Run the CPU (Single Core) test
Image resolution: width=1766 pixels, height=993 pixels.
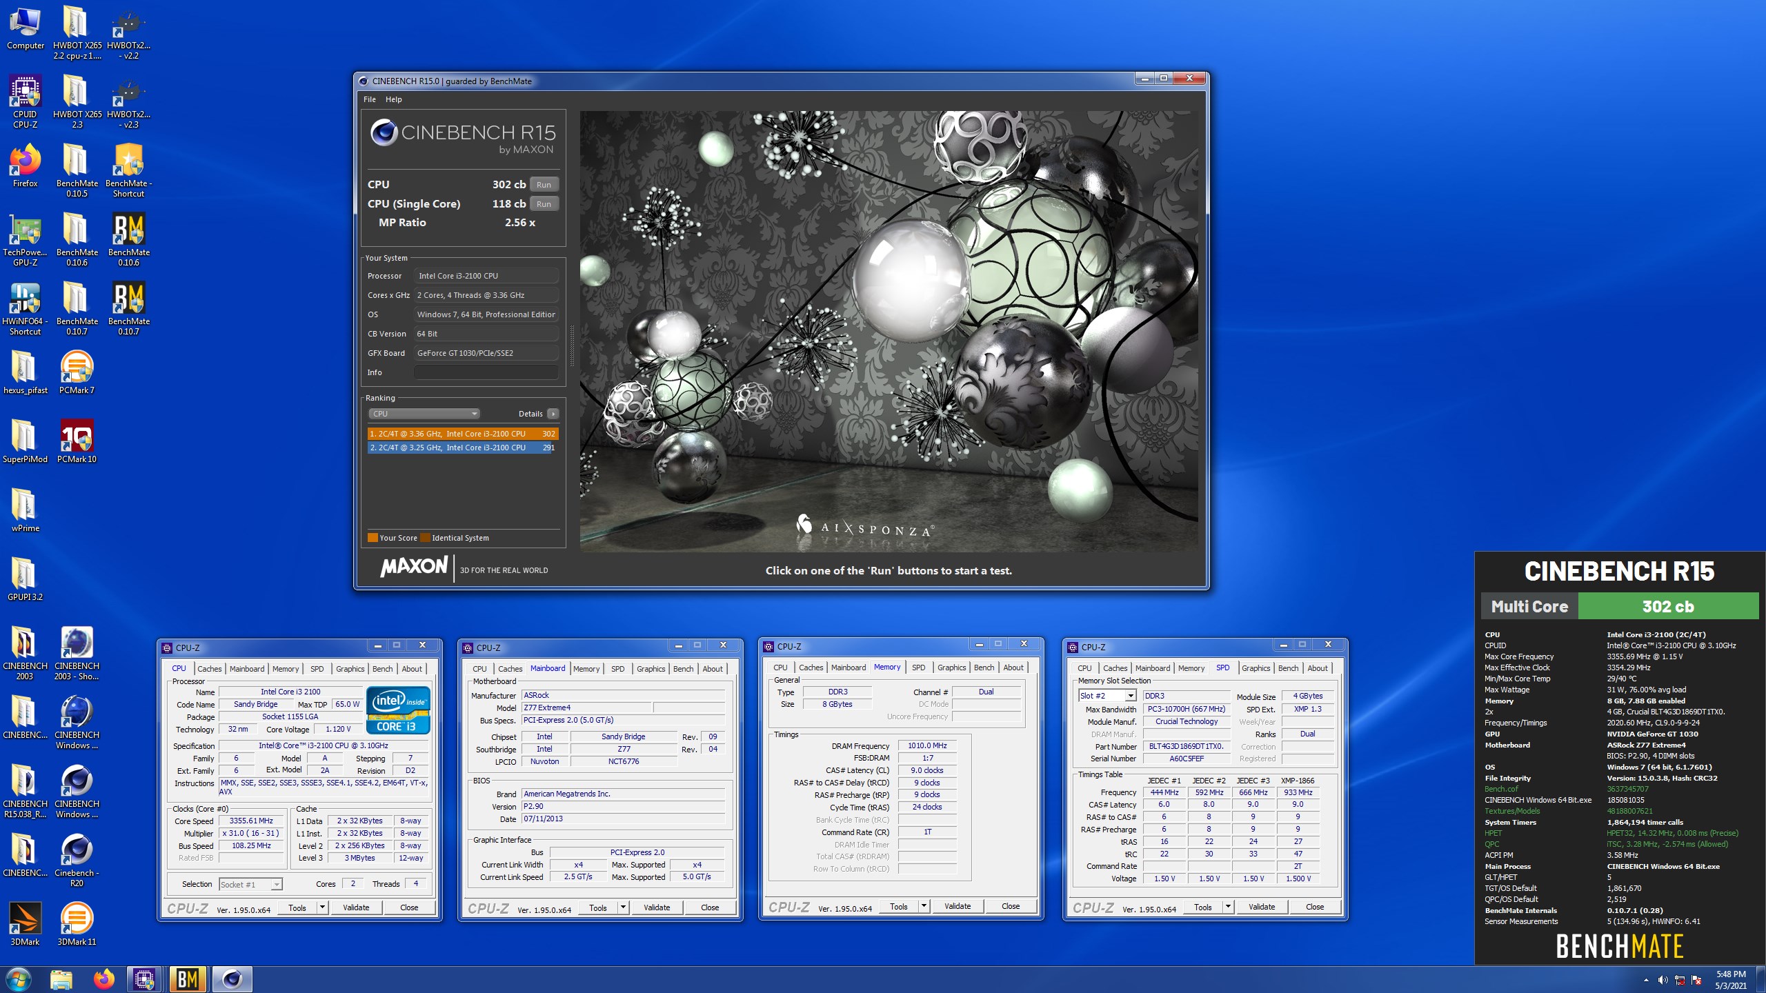544,204
